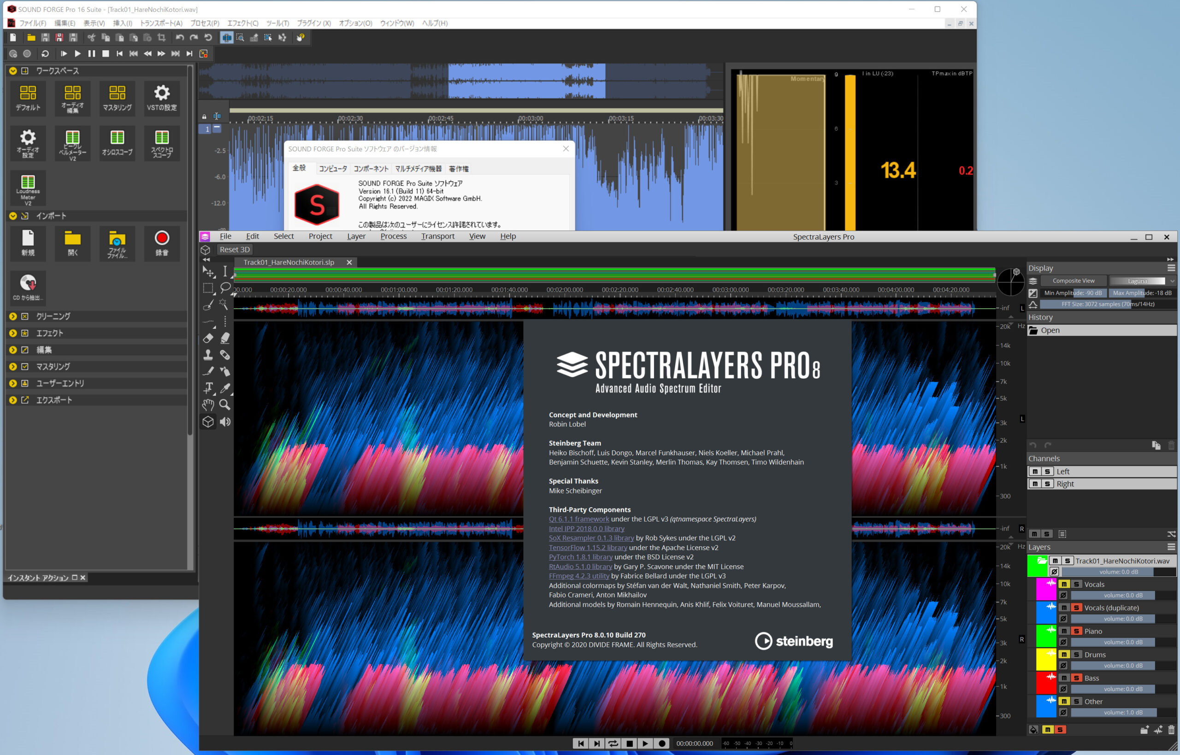Click the New file icon in Import section
Screen dimensions: 1180x755
[x=28, y=243]
